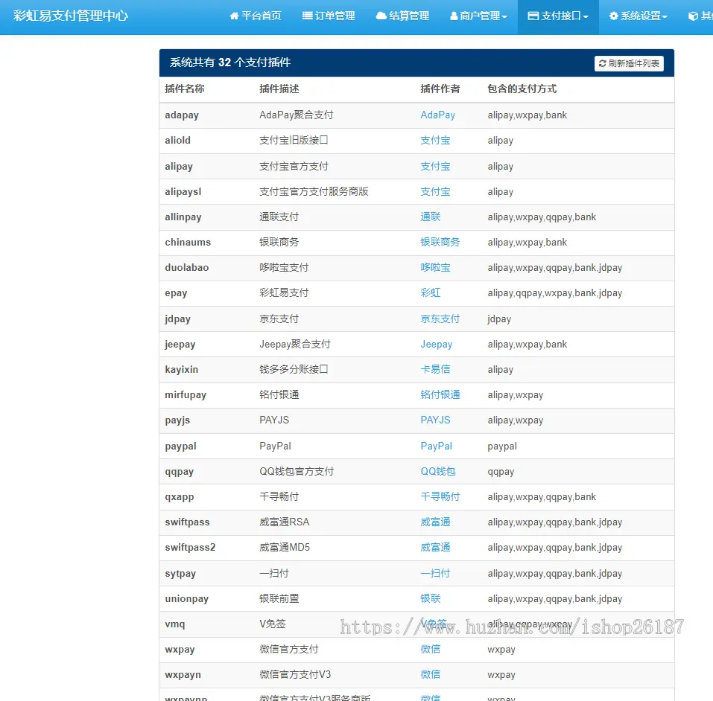Open the 平台首页 home nav item
Viewport: 713px width, 701px height.
[x=255, y=16]
